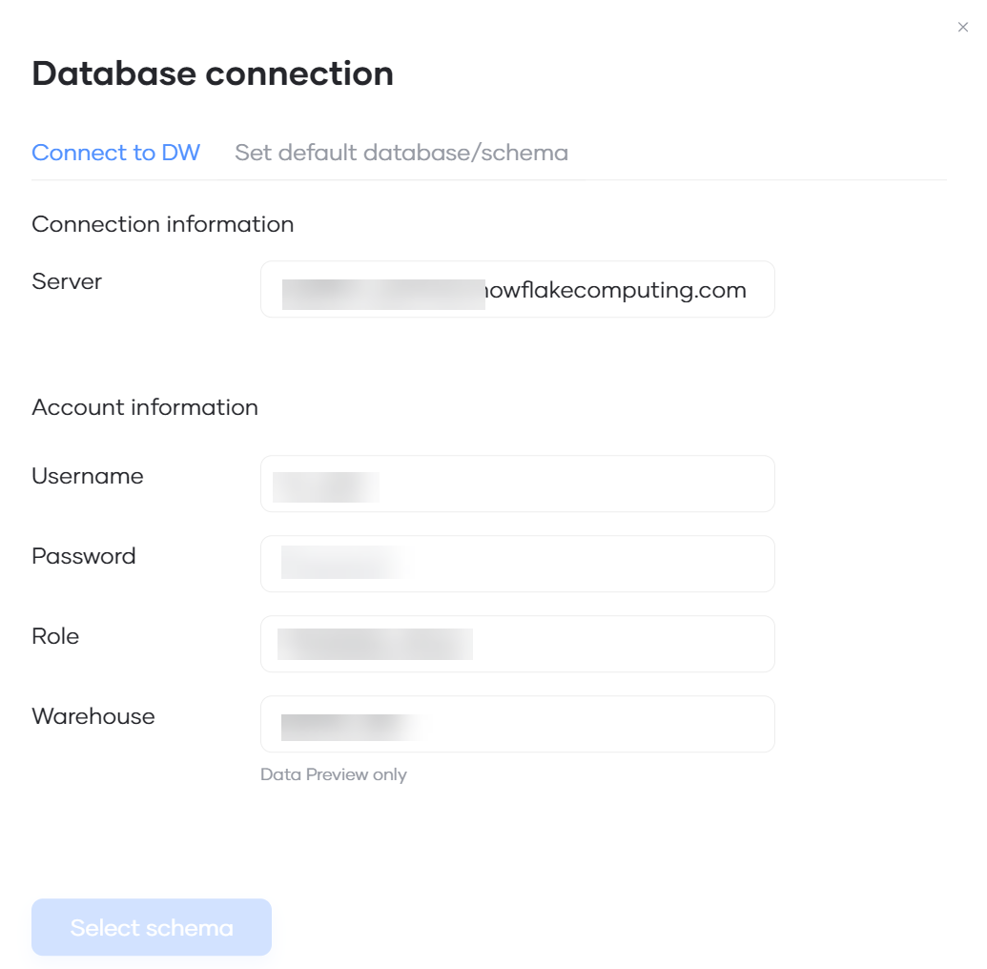This screenshot has width=987, height=969.
Task: Click the snowflakecomputing.com server address text
Action: click(615, 290)
